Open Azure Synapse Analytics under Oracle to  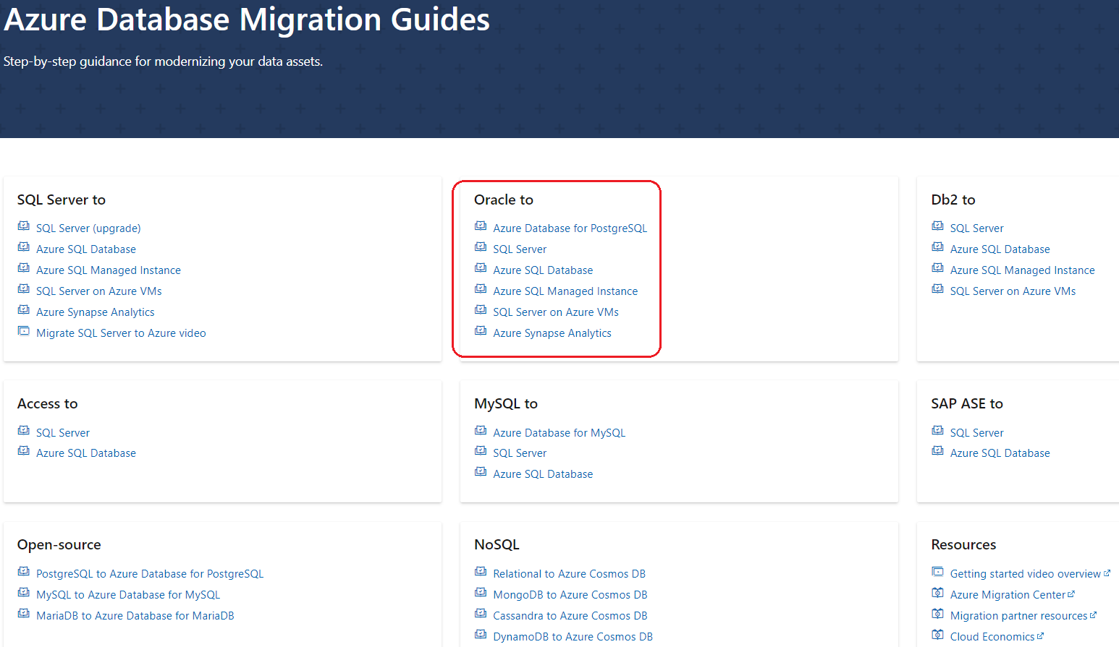[x=552, y=333]
